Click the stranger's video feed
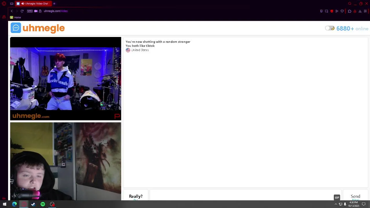 (x=66, y=79)
